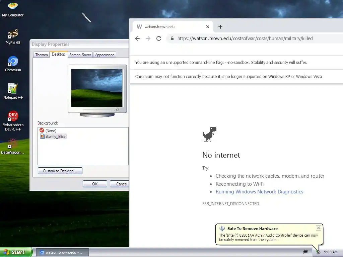Dismiss the Safe To Remove Hardware balloon
Viewport: 343px width, 257px height.
pyautogui.click(x=319, y=228)
